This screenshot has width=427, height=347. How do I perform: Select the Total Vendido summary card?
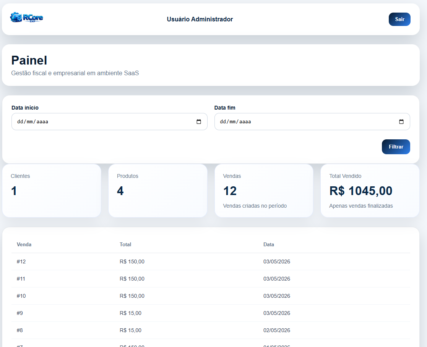tap(370, 190)
